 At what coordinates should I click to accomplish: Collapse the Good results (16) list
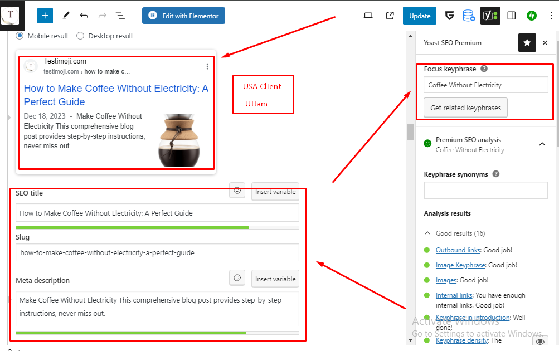(427, 233)
